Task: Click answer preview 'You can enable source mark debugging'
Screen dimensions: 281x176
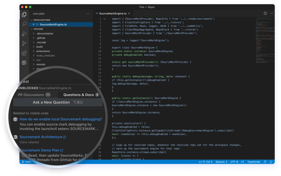Action: click(x=59, y=127)
